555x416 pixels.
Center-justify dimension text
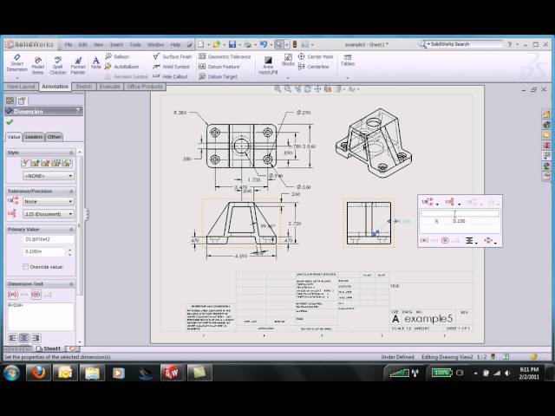tap(24, 338)
